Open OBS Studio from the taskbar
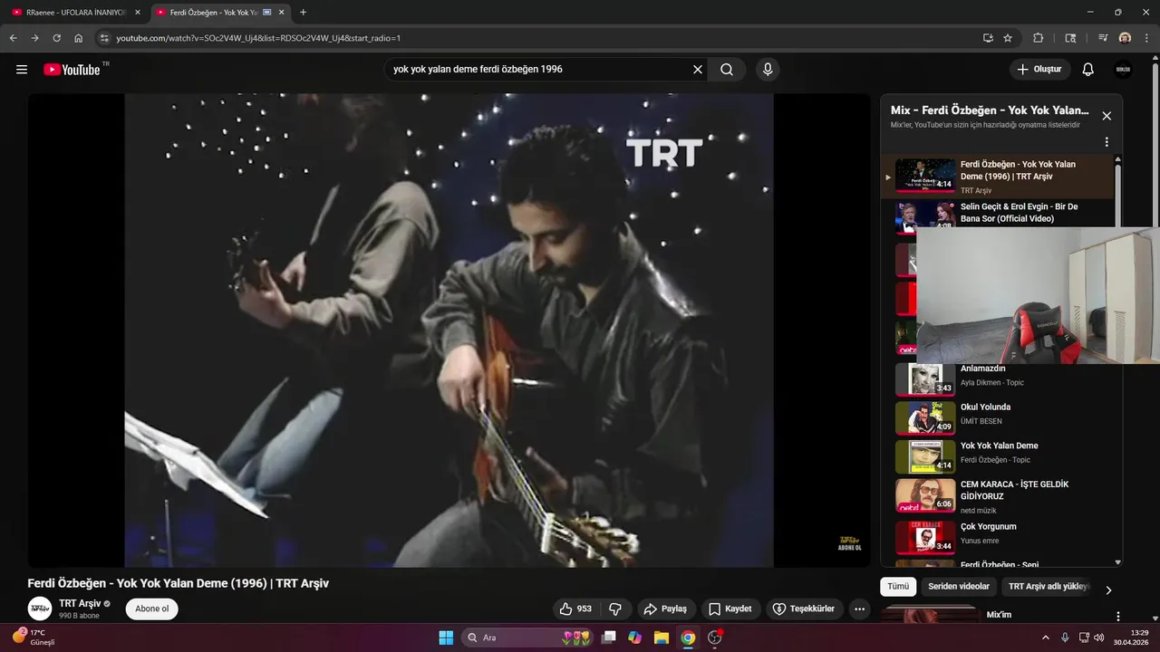 coord(714,638)
